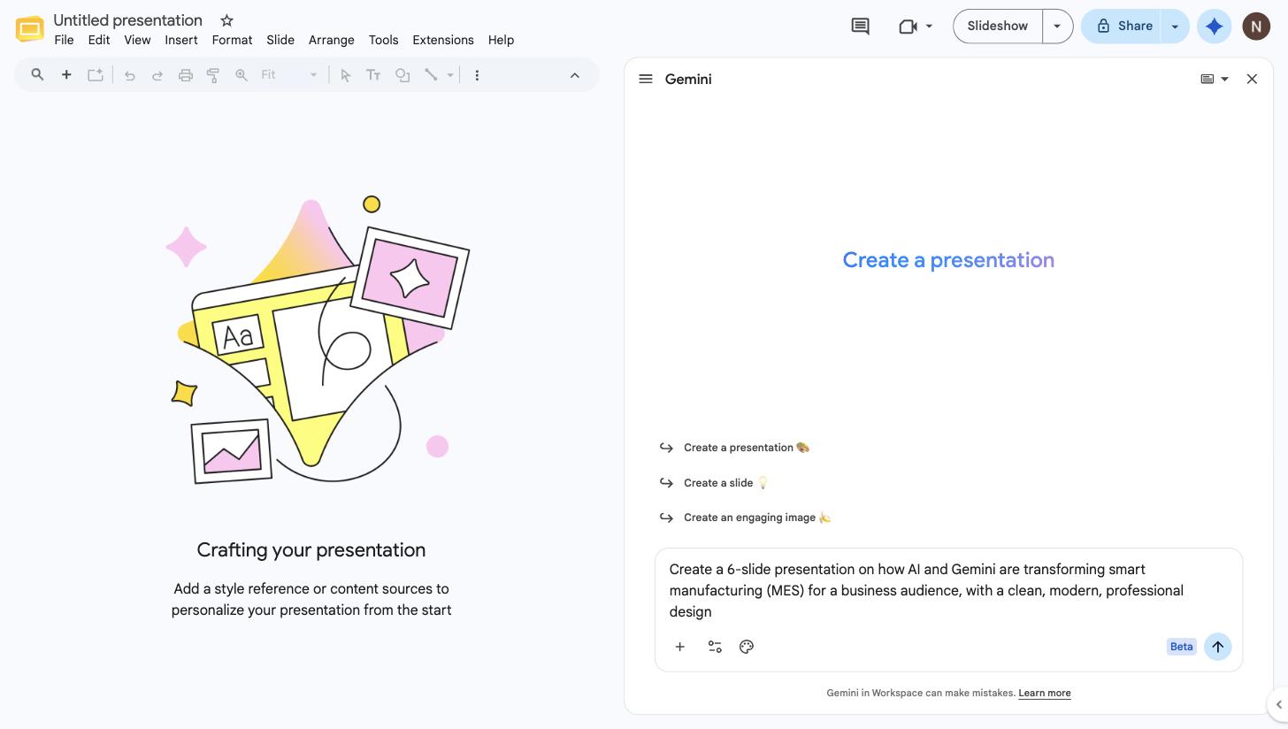This screenshot has width=1288, height=729.
Task: Choose the Create an engaging image suggestion
Action: (x=745, y=518)
